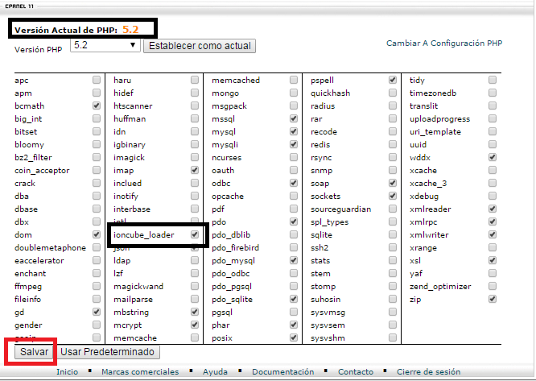This screenshot has height=381, width=536.
Task: Click Cierre de sesión link
Action: (428, 372)
